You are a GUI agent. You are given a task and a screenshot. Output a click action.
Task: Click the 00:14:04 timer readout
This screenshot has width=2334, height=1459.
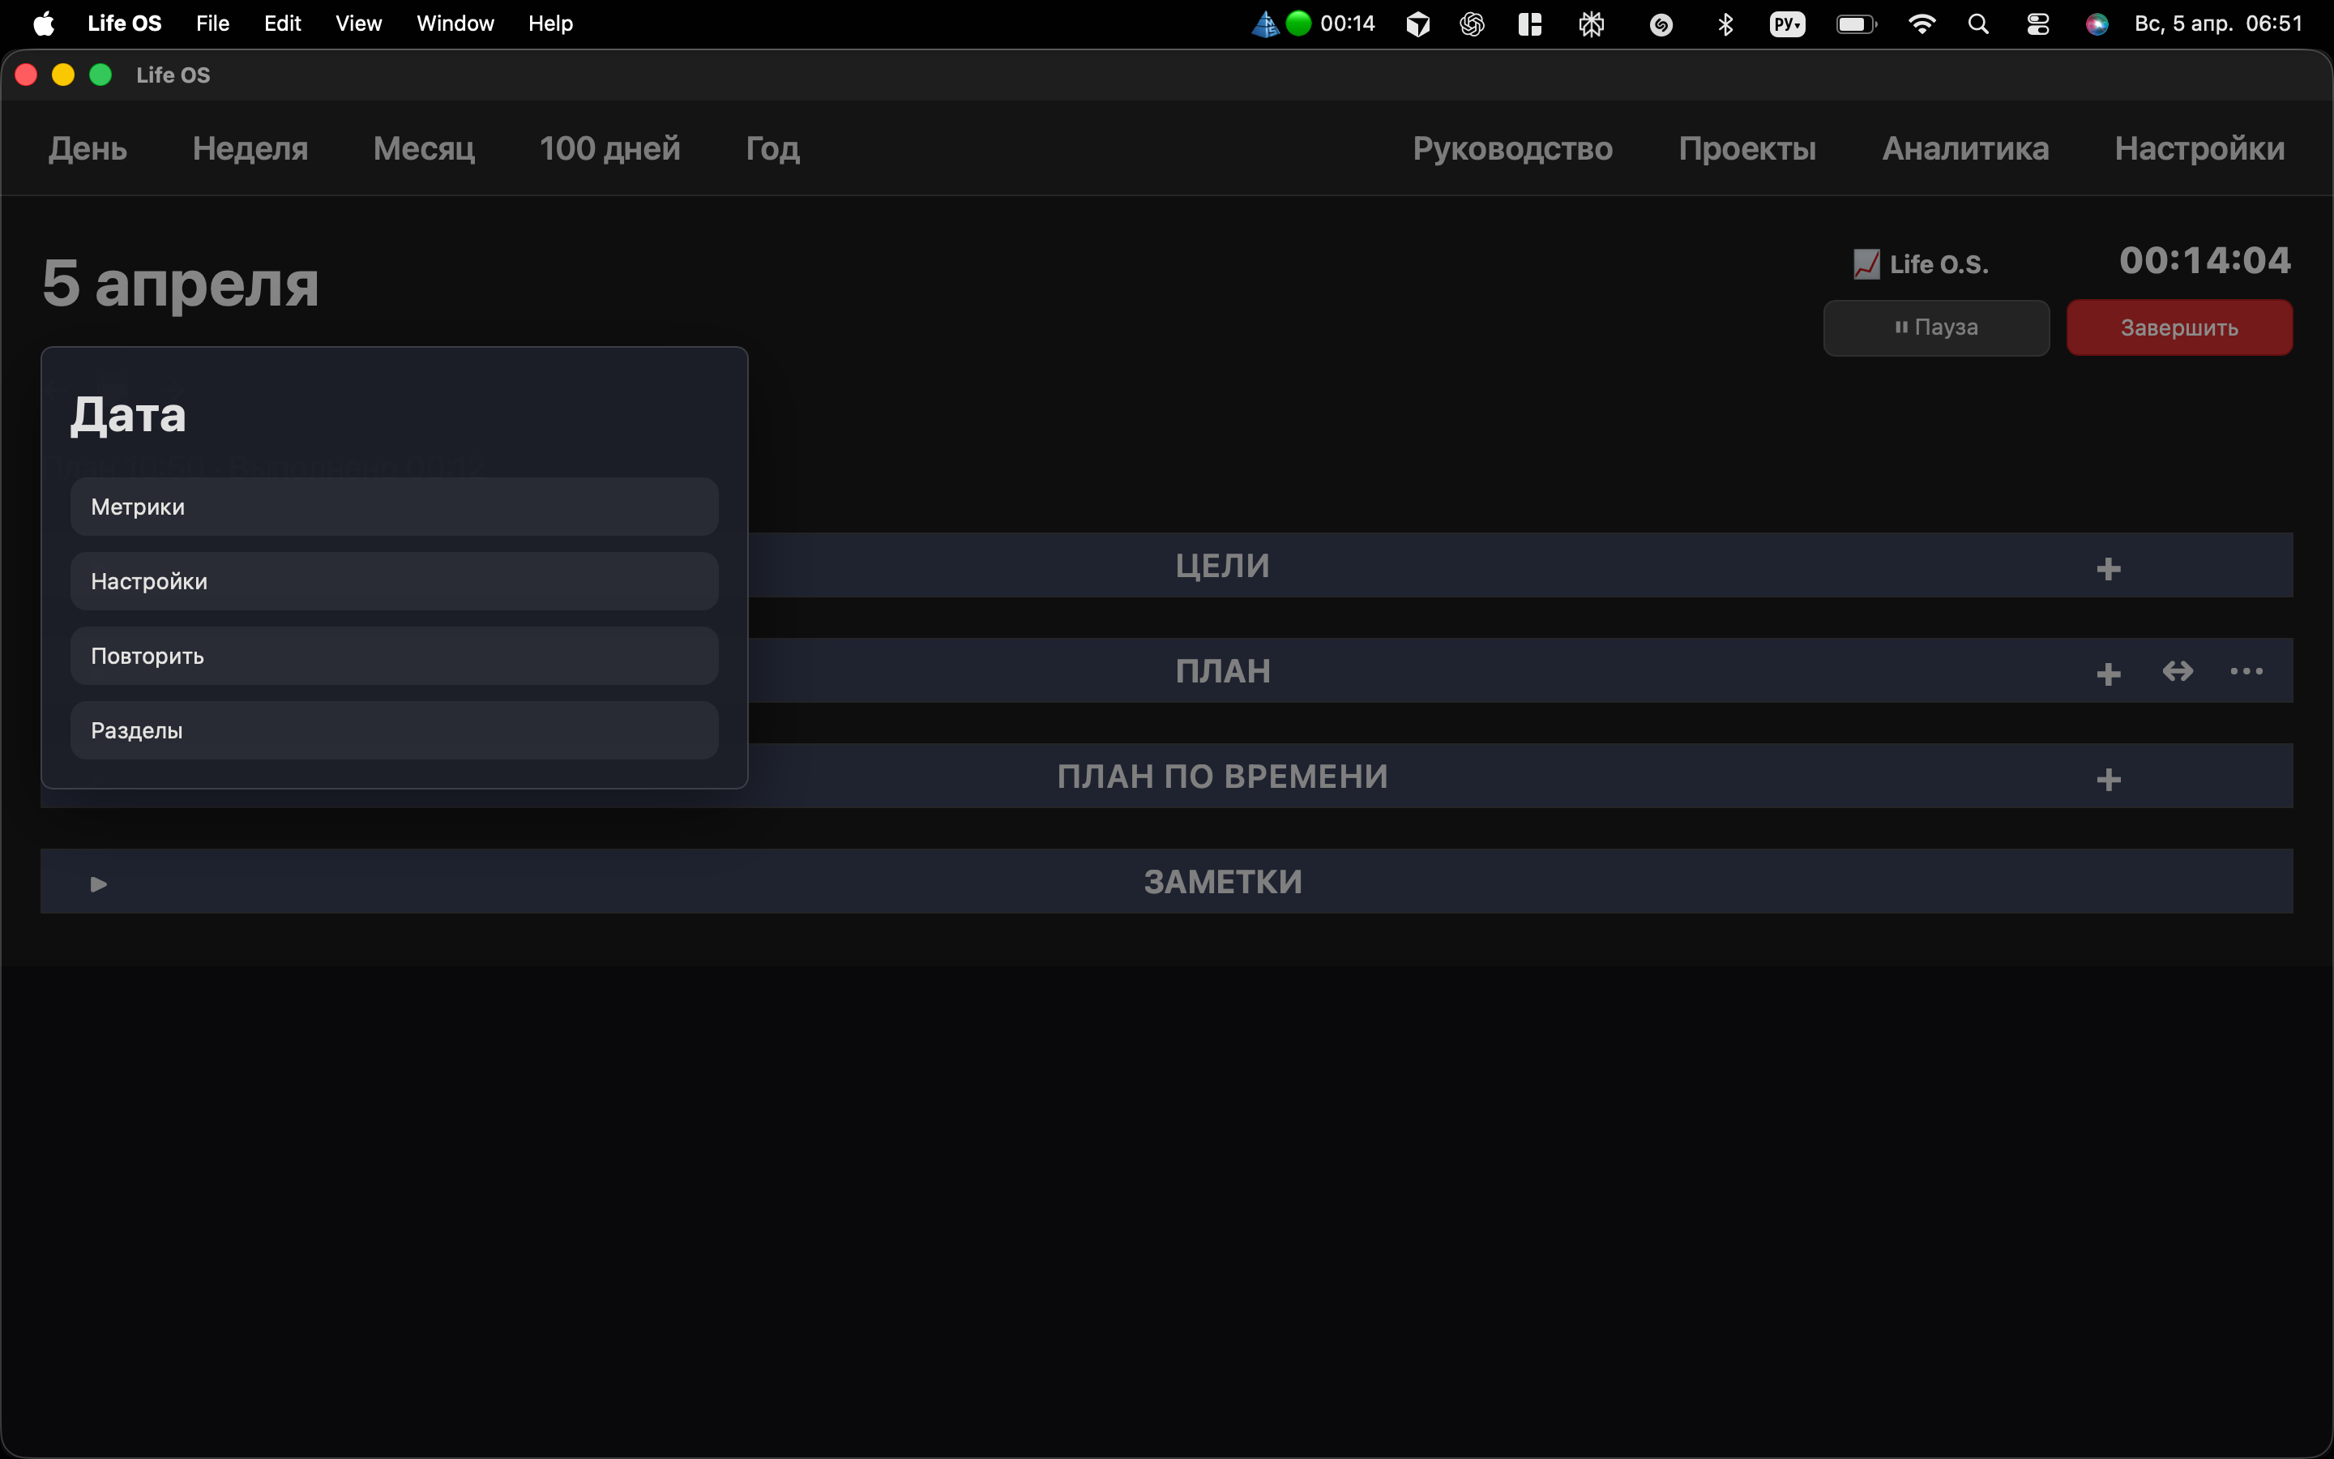tap(2205, 260)
